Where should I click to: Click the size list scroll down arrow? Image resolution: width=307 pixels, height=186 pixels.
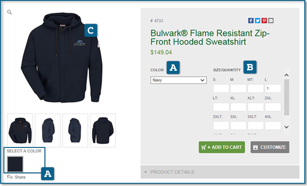click(x=287, y=127)
